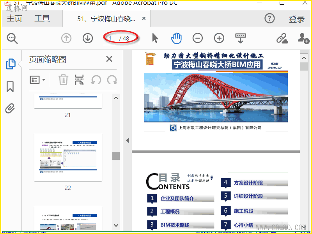
Task: Share a link to the file
Action: tap(282, 38)
